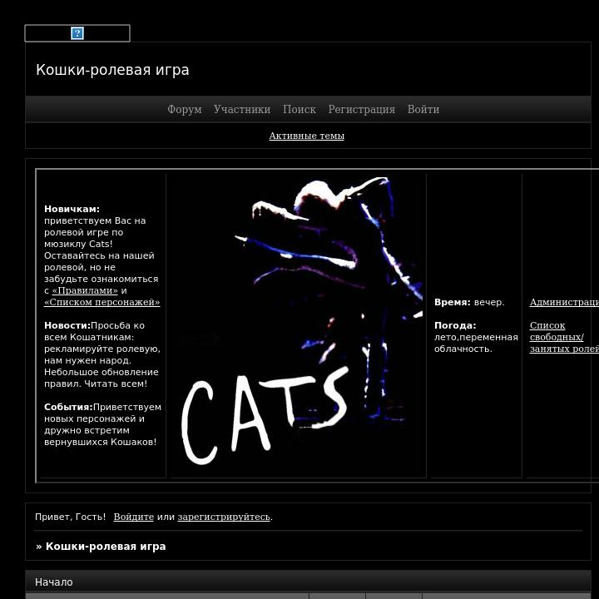The image size is (599, 599).
Task: Click the broken image placeholder question-mark icon
Action: (77, 33)
